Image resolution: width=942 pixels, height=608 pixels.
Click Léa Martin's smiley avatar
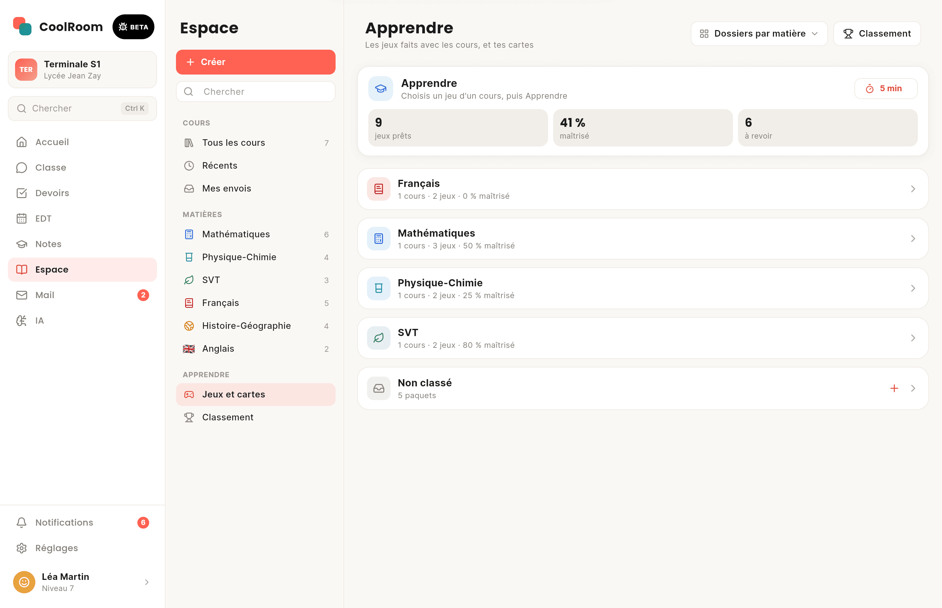tap(24, 582)
